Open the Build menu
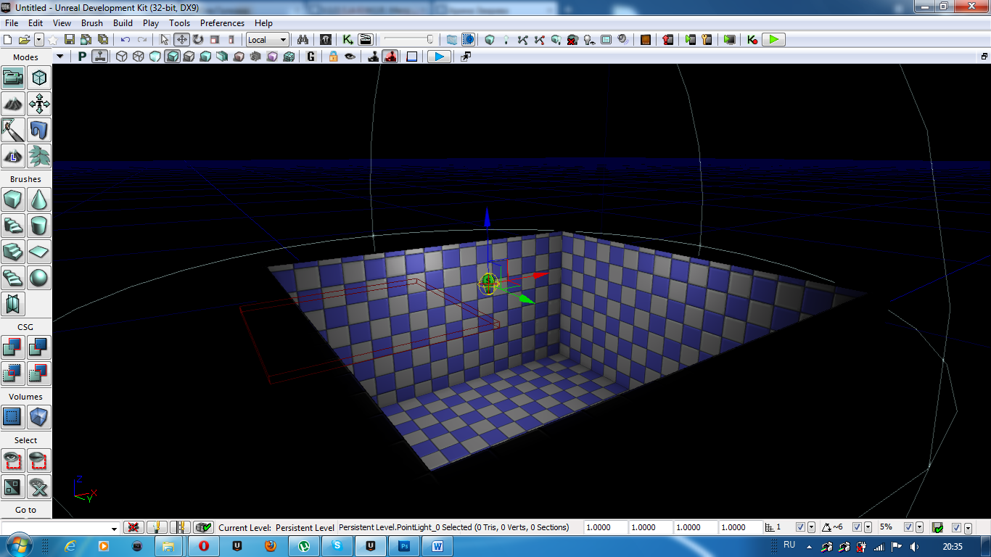The height and width of the screenshot is (557, 991). click(123, 23)
